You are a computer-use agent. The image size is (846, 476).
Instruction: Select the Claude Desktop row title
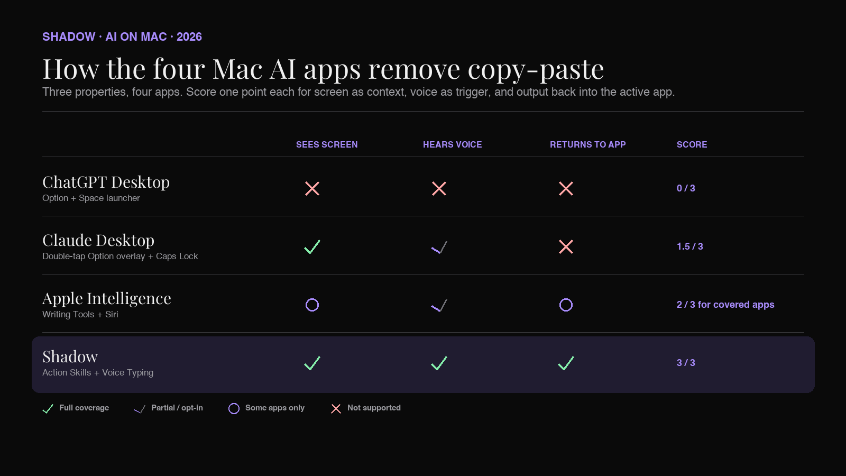[x=98, y=241]
